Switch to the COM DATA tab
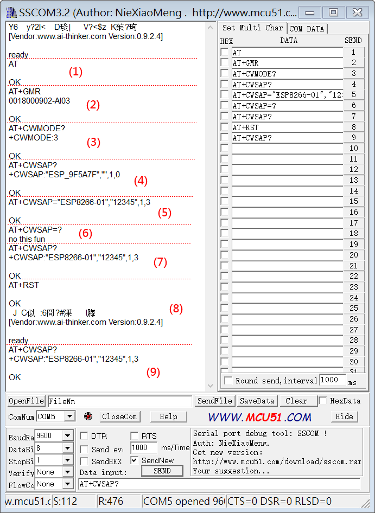Viewport: 375px width, 513px height. pos(307,29)
